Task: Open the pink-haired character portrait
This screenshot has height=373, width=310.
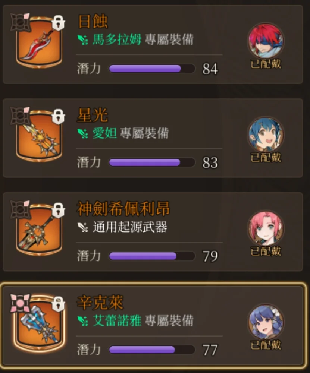Action: [266, 228]
